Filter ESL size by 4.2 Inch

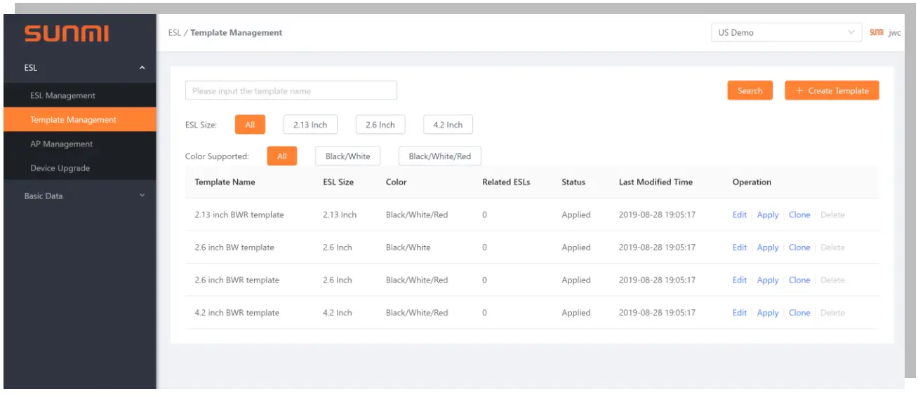pos(448,125)
